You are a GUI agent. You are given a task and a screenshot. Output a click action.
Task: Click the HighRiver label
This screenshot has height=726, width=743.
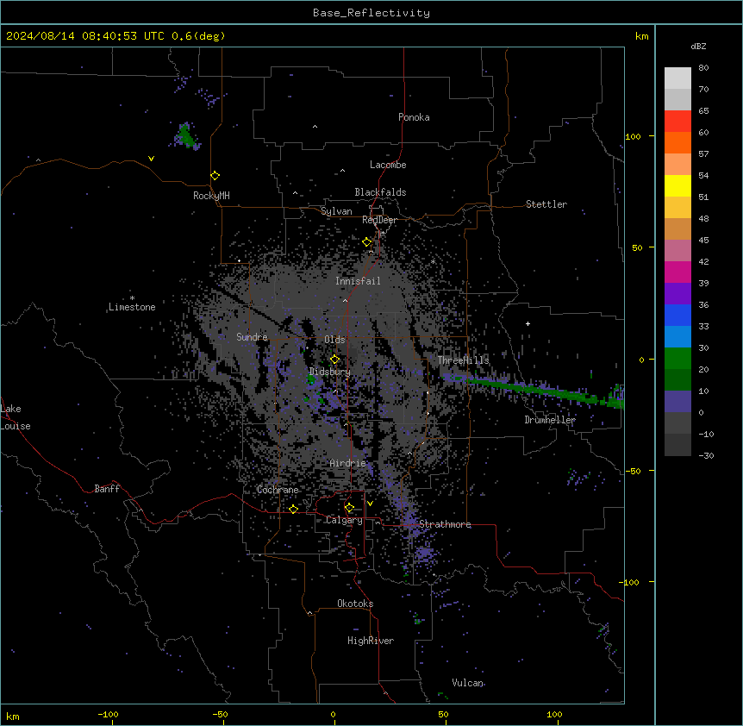tap(371, 641)
